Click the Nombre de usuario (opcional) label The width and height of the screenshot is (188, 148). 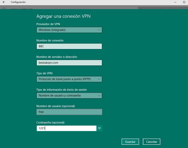pos(56,106)
